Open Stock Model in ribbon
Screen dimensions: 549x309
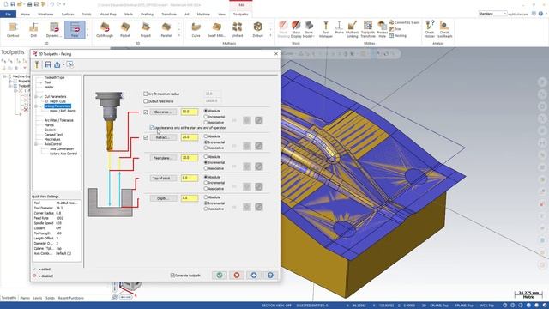click(x=309, y=29)
